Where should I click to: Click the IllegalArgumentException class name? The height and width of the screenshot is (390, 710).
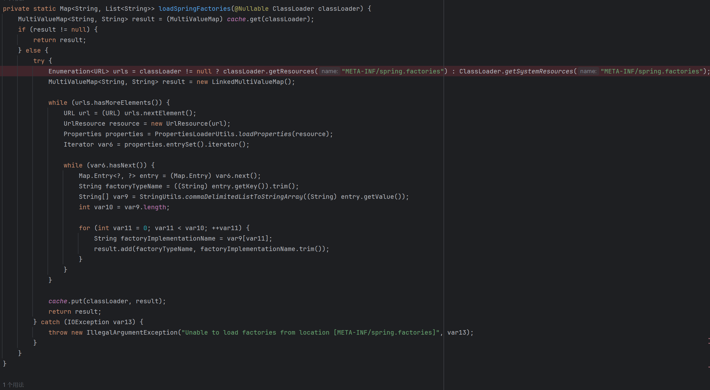(132, 332)
